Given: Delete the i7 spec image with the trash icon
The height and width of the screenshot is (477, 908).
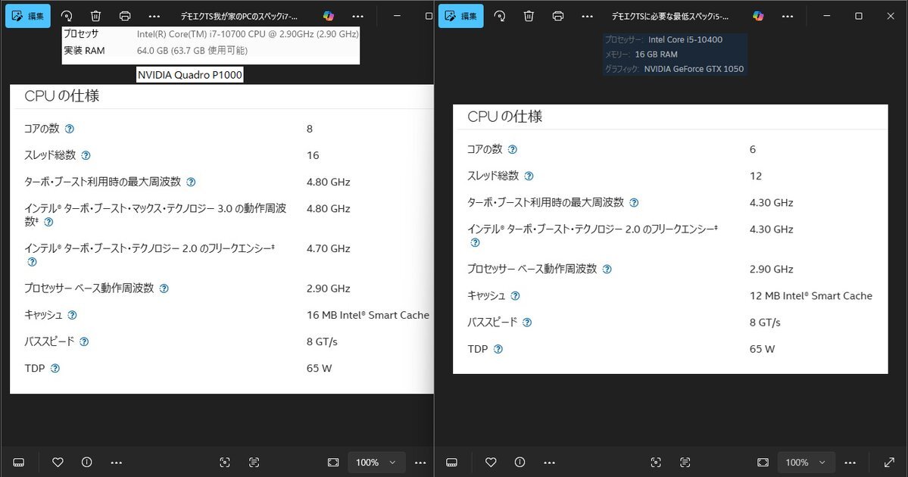Looking at the screenshot, I should pyautogui.click(x=95, y=16).
